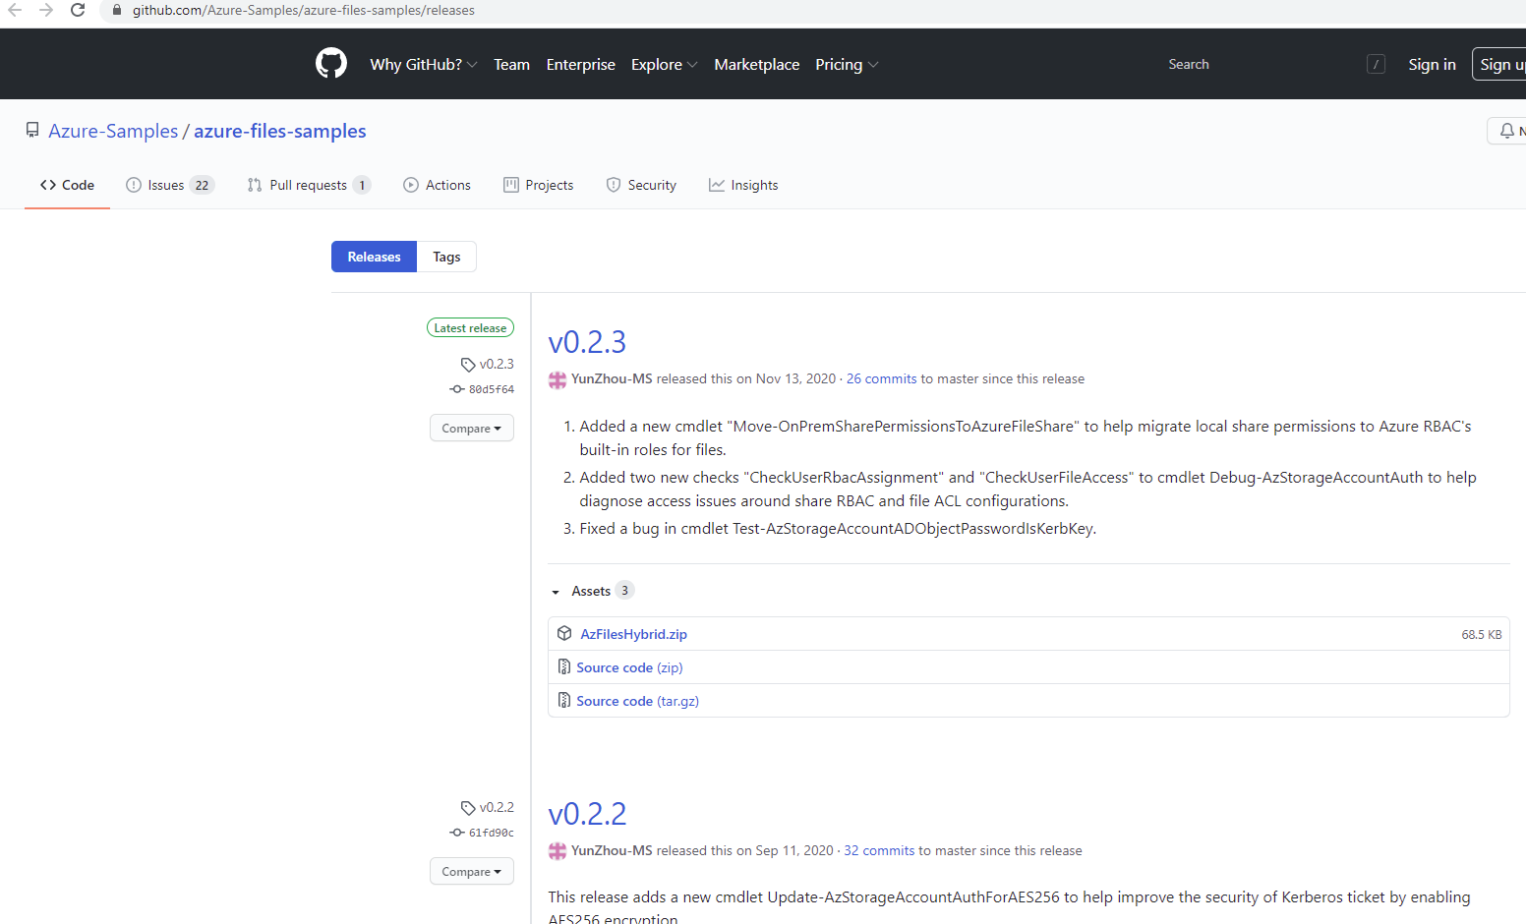Click the padlock site info icon
Viewport: 1526px width, 924px height.
click(116, 10)
